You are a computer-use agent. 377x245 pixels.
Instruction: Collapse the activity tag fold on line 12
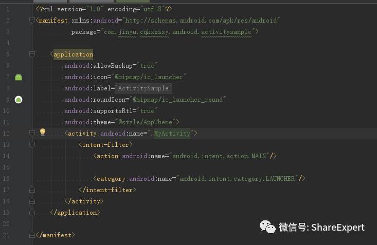[32, 134]
